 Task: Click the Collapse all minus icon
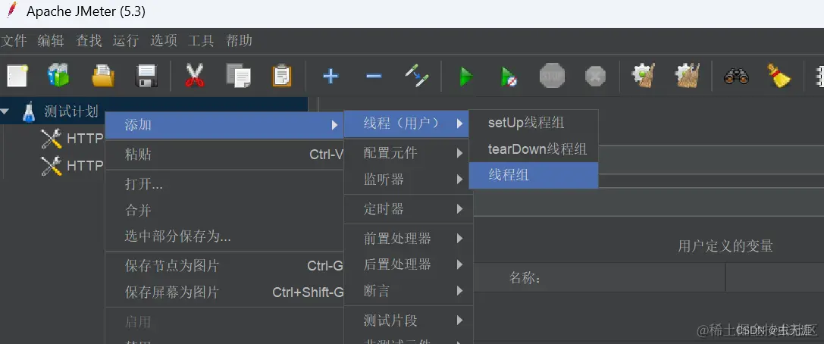click(x=374, y=77)
